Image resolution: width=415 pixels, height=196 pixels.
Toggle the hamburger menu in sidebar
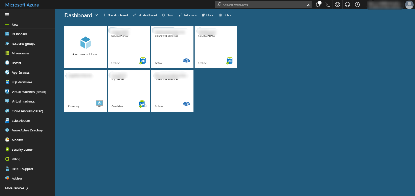tap(7, 15)
